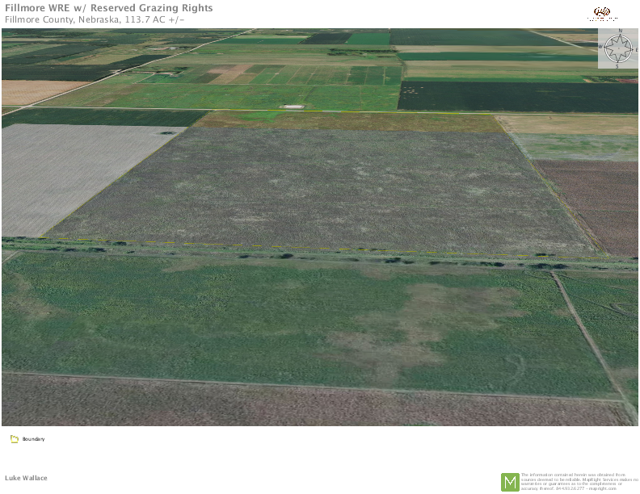
Task: Click the green MapRight M logo
Action: pos(510,482)
